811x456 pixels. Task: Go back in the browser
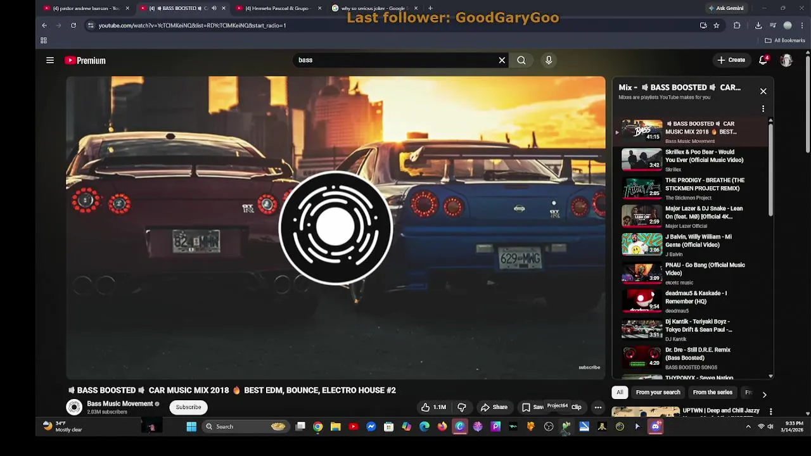point(44,25)
